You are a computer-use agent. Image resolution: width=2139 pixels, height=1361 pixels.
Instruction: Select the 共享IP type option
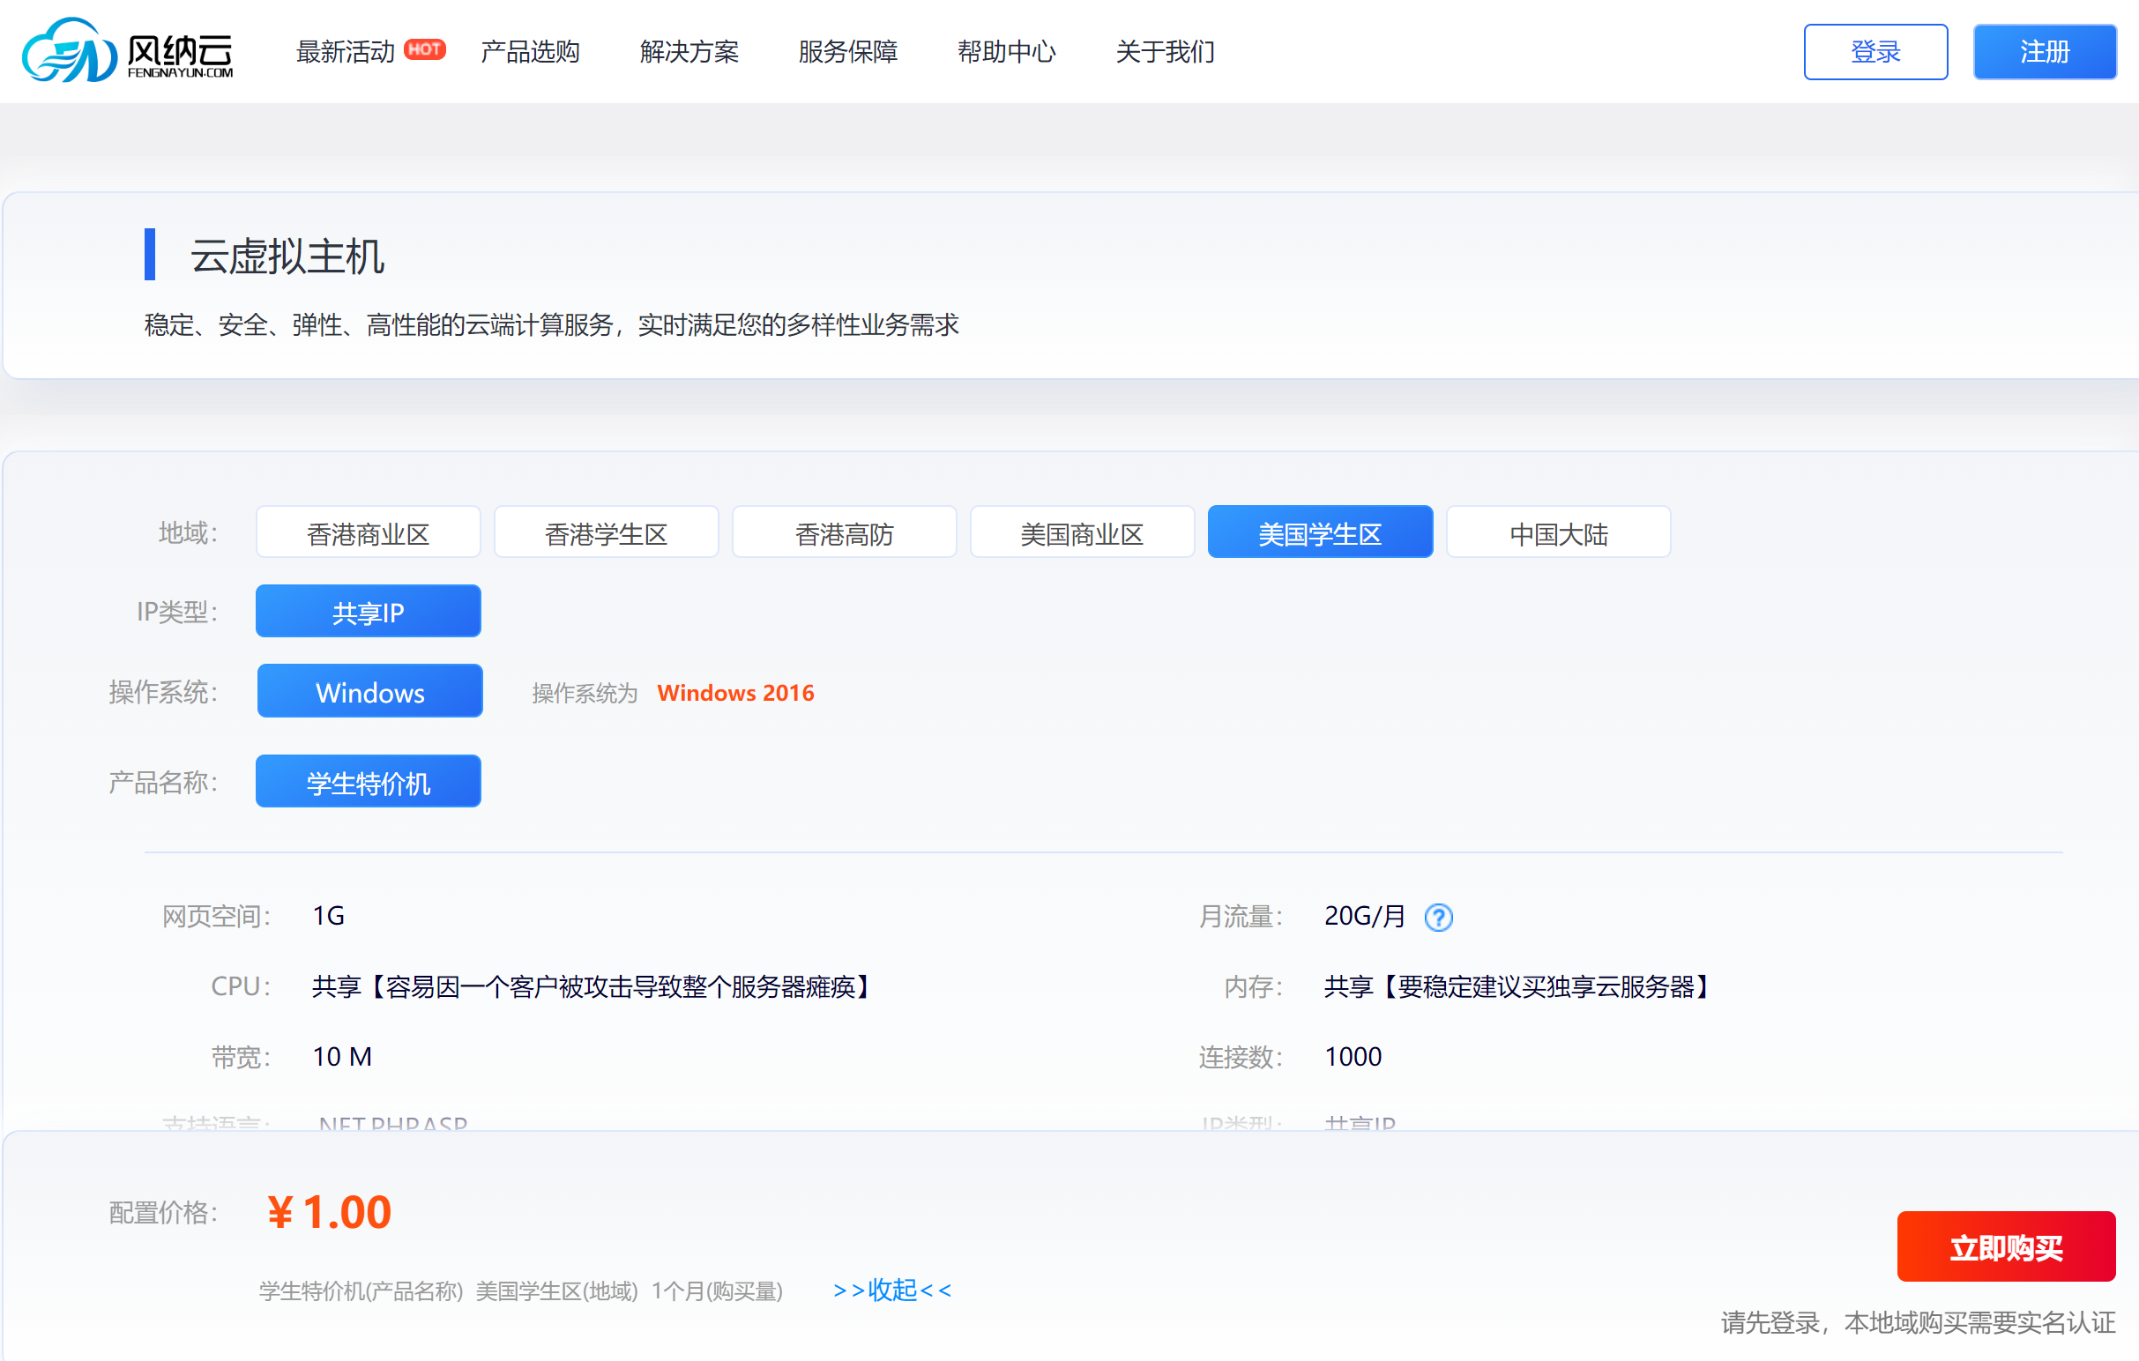pyautogui.click(x=369, y=612)
